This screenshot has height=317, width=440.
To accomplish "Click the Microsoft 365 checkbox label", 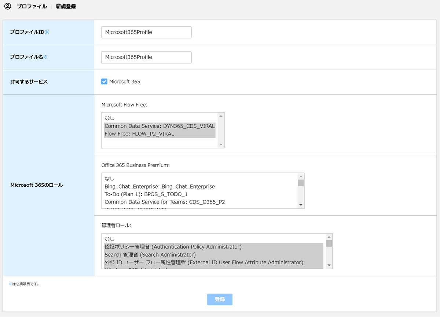I will (x=125, y=82).
